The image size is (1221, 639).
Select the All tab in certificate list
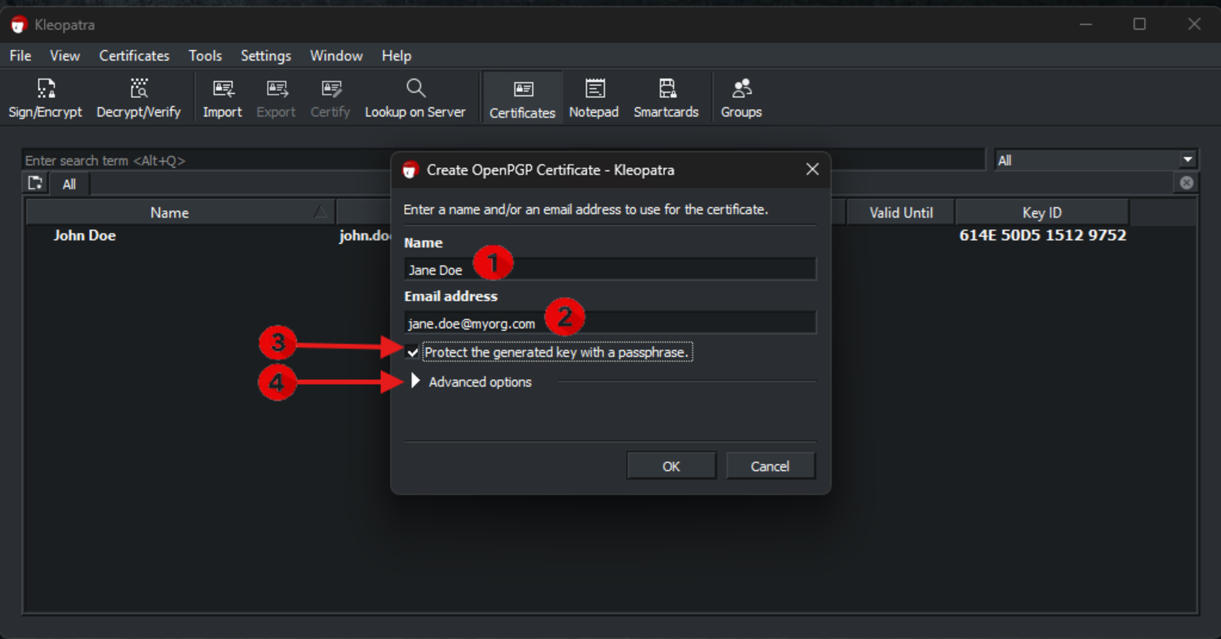tap(69, 184)
